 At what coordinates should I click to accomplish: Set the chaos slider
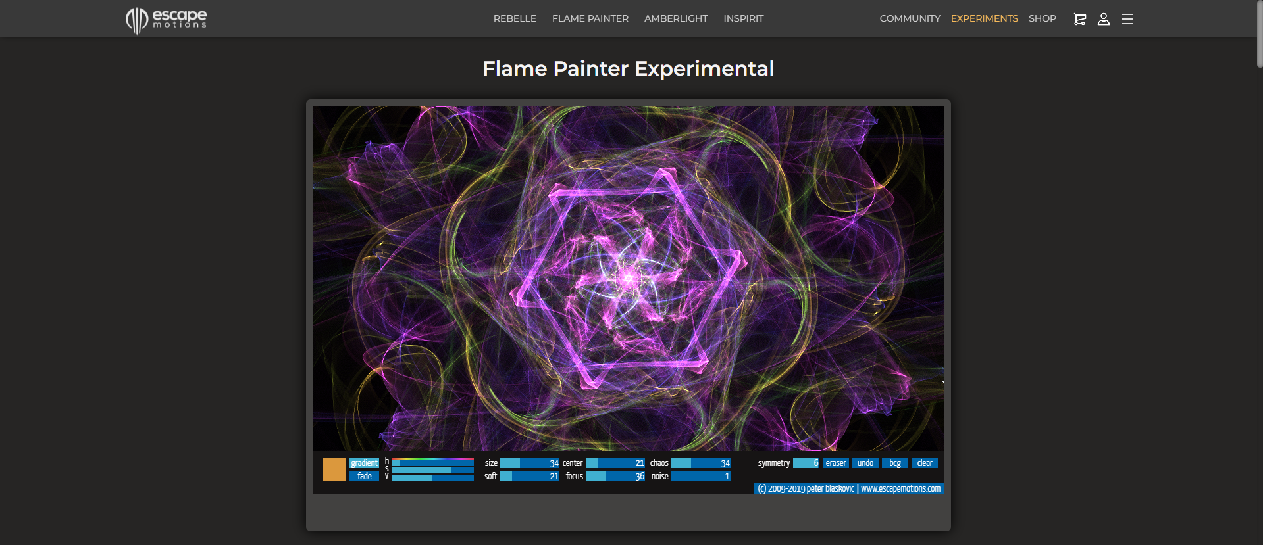click(x=701, y=463)
